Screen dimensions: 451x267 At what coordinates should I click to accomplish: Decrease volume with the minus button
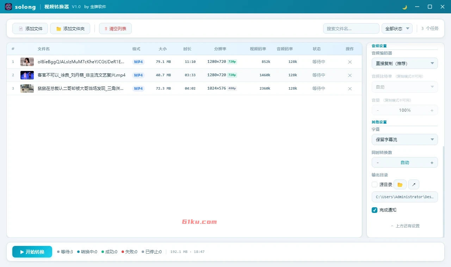[x=378, y=110]
